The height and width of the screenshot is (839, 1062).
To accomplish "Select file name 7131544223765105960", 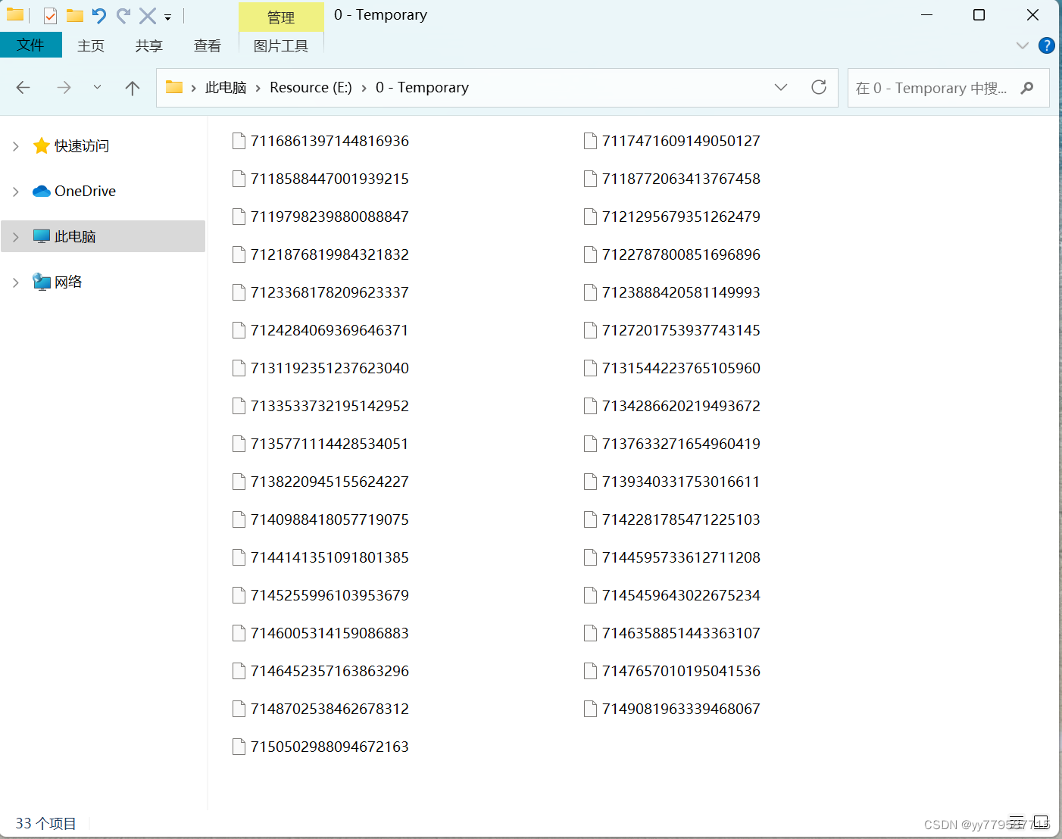I will coord(681,368).
